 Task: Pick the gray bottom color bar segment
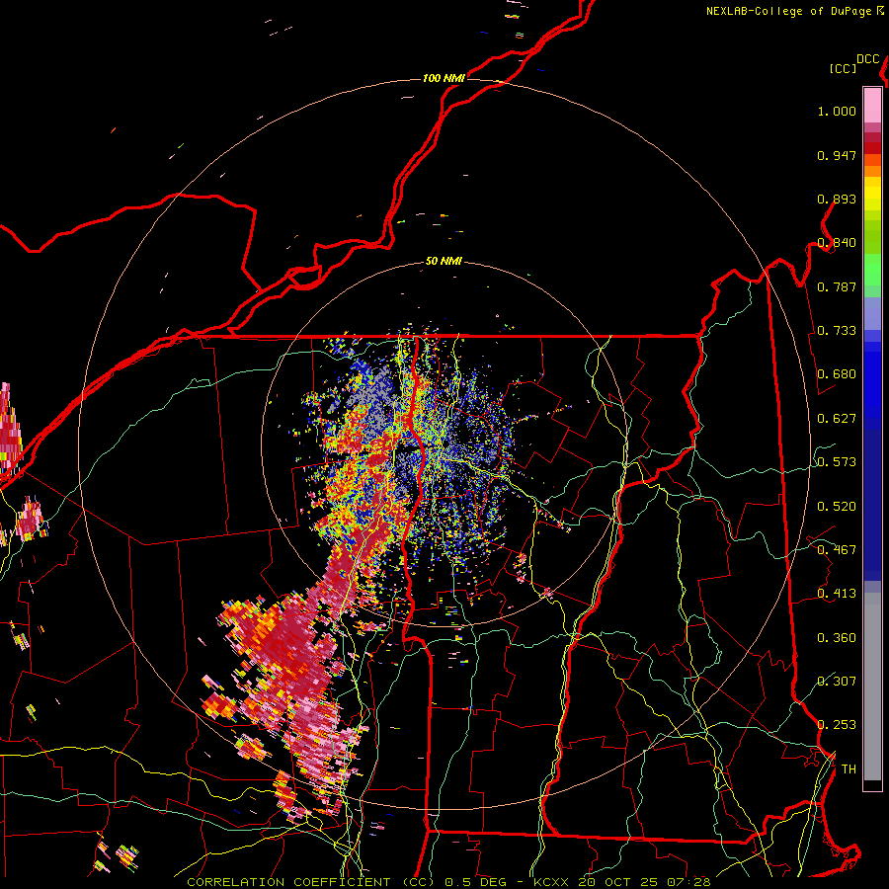(872, 687)
